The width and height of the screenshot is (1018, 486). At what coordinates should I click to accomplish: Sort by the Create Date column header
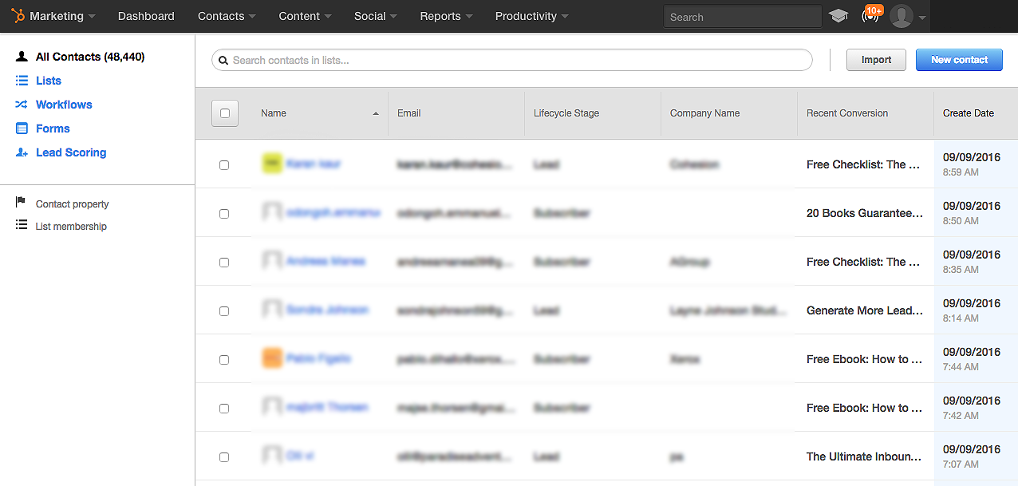coord(968,113)
